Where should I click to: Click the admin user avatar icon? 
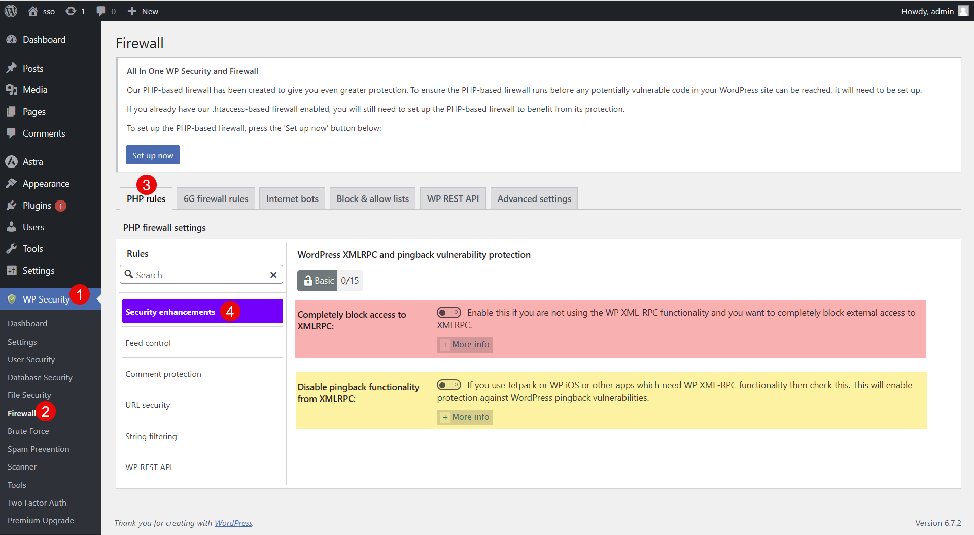[x=963, y=11]
